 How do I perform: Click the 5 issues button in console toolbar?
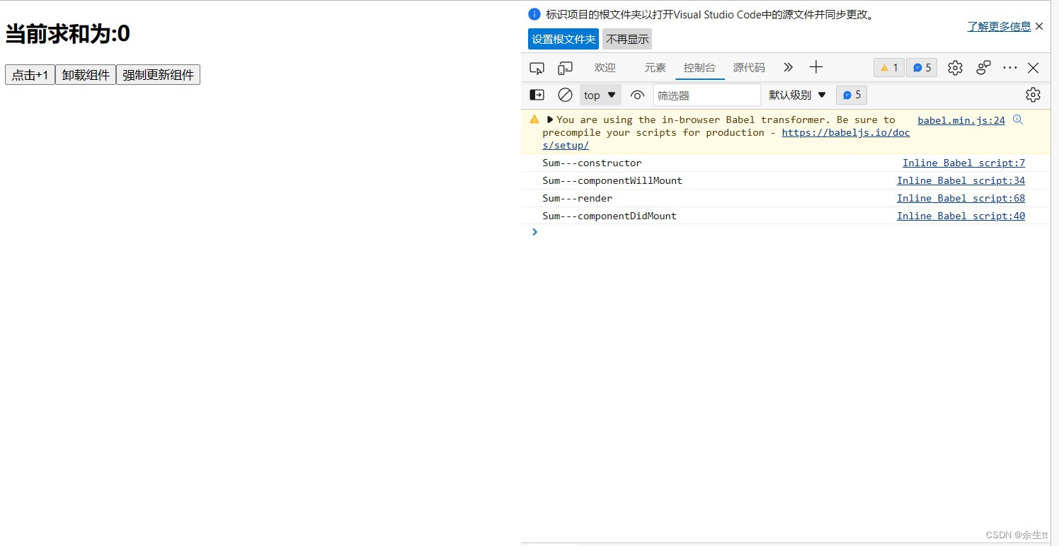(x=852, y=95)
